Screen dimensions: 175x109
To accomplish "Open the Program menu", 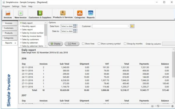I will tap(6, 6).
